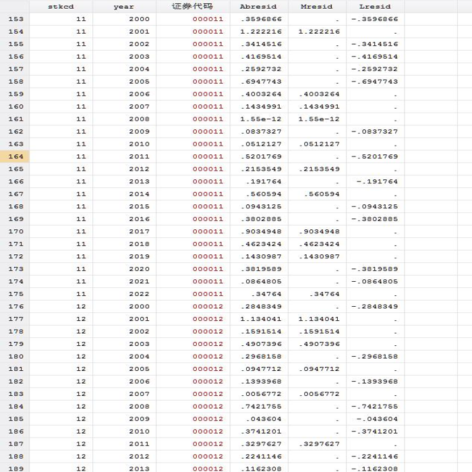The height and width of the screenshot is (472, 472).
Task: Click Abresid value .1434991
Action: click(x=262, y=107)
